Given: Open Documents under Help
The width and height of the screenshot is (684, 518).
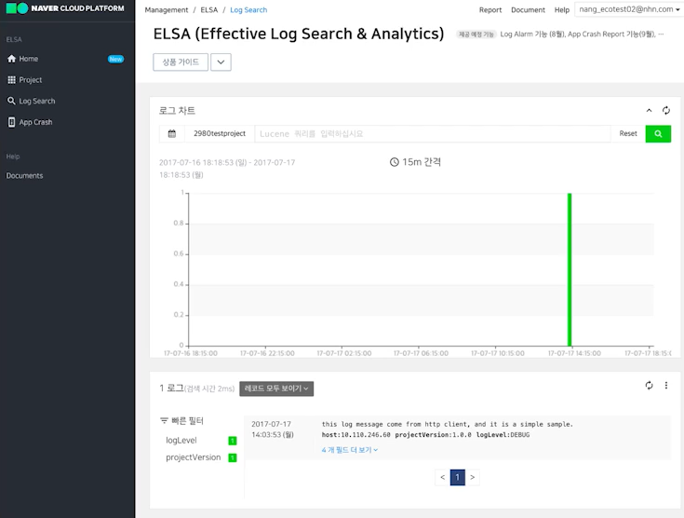Looking at the screenshot, I should pyautogui.click(x=24, y=175).
